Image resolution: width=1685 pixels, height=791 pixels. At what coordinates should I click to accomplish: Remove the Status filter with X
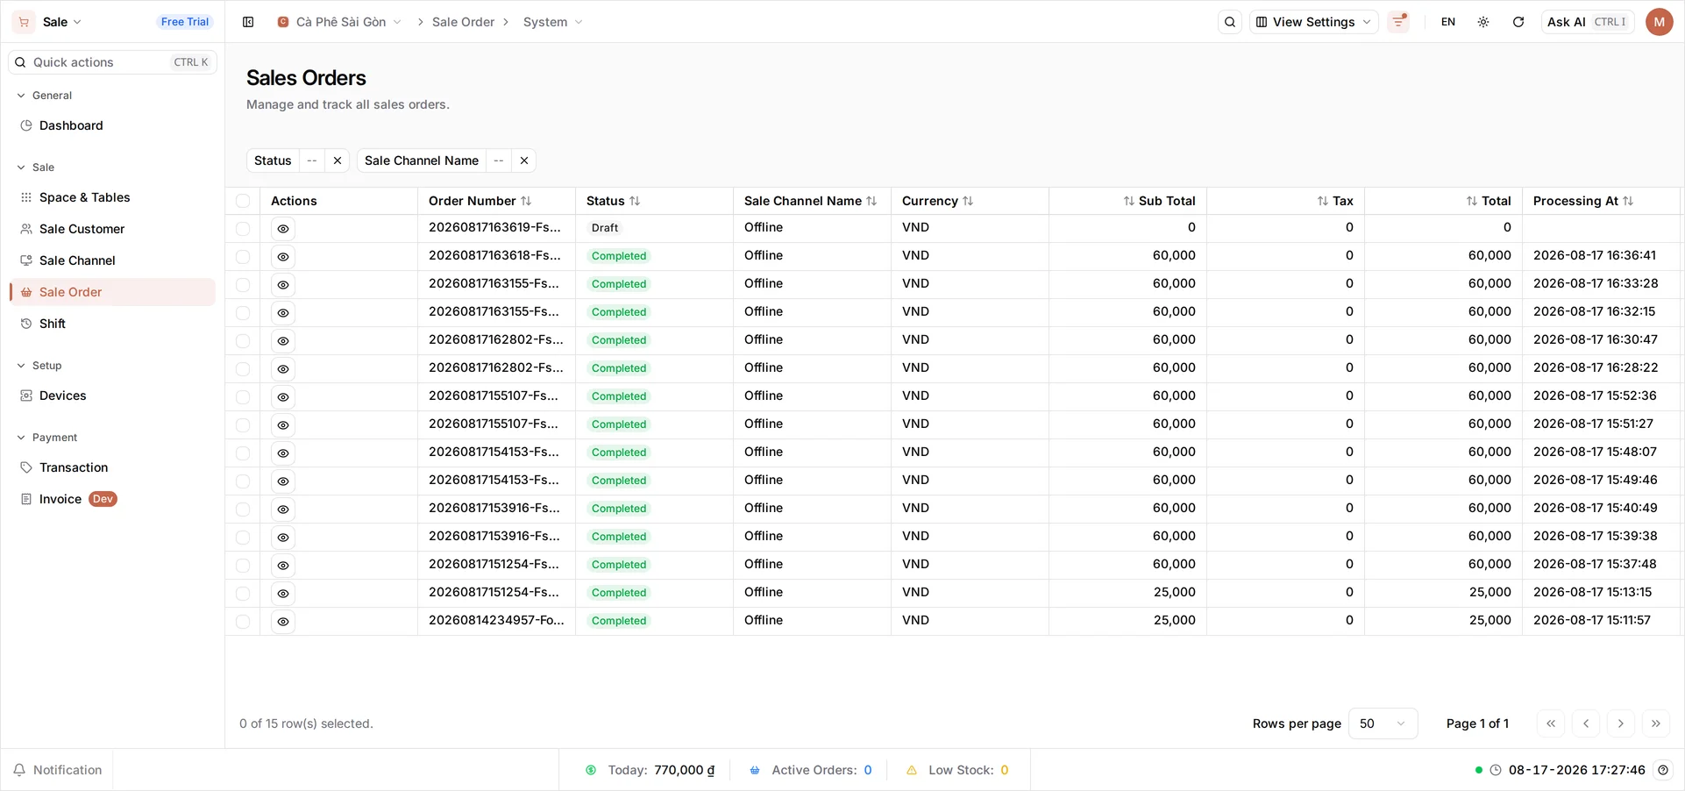[x=338, y=160]
